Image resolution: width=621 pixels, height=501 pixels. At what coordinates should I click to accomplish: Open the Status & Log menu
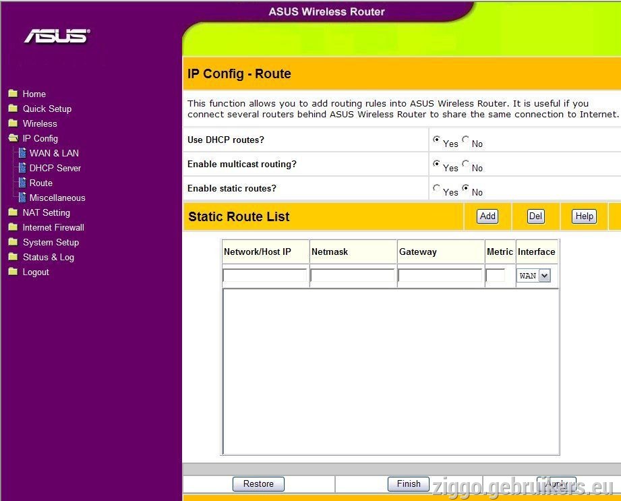[x=49, y=257]
